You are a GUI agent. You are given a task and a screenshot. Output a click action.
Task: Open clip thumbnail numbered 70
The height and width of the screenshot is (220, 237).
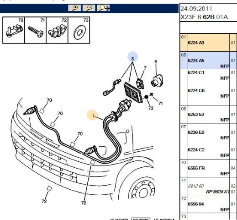[14, 30]
